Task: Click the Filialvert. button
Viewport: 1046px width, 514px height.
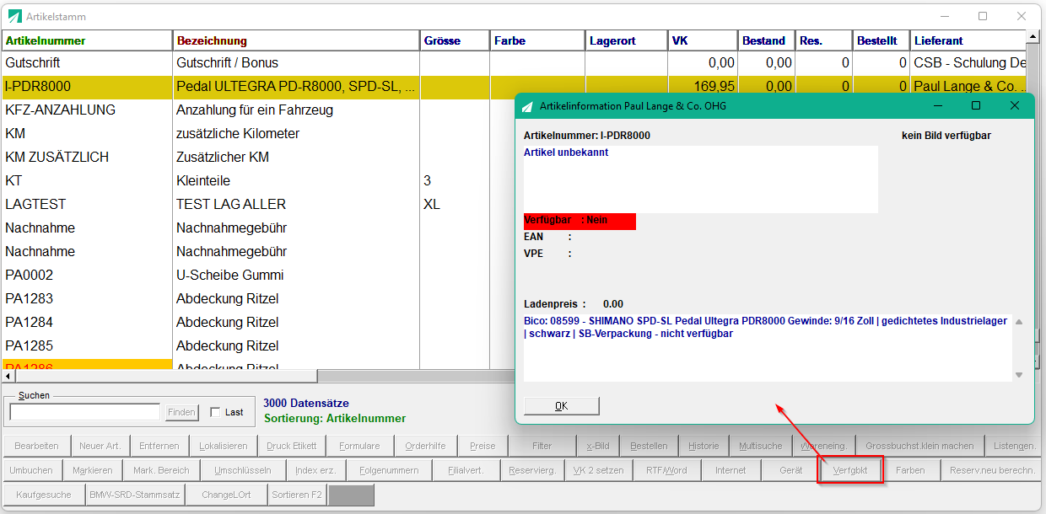Action: 466,470
